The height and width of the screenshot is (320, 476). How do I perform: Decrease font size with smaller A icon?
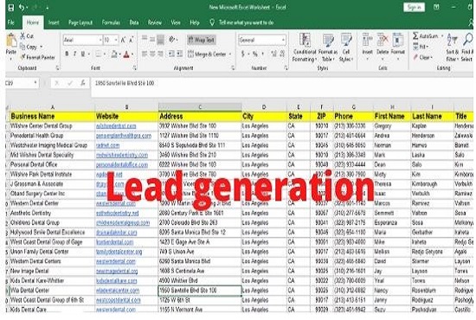point(132,40)
